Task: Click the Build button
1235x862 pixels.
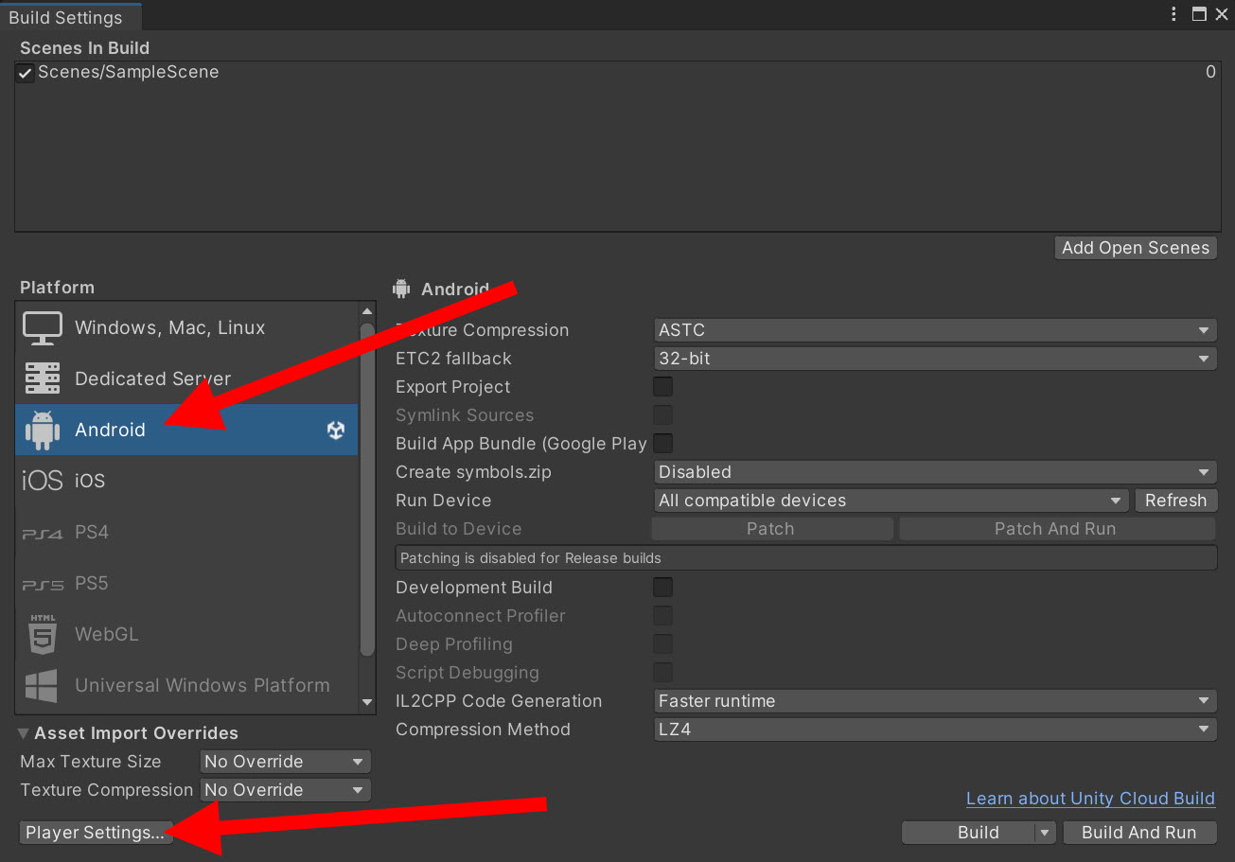Action: (x=968, y=833)
